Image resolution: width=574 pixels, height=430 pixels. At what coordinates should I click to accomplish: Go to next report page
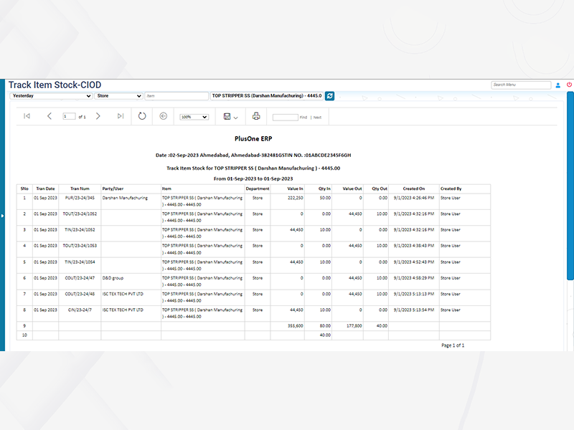98,116
